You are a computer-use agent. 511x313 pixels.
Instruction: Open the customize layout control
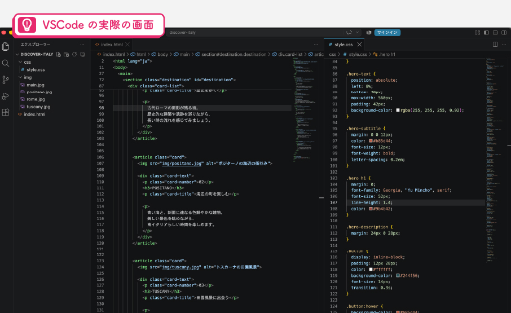click(477, 33)
